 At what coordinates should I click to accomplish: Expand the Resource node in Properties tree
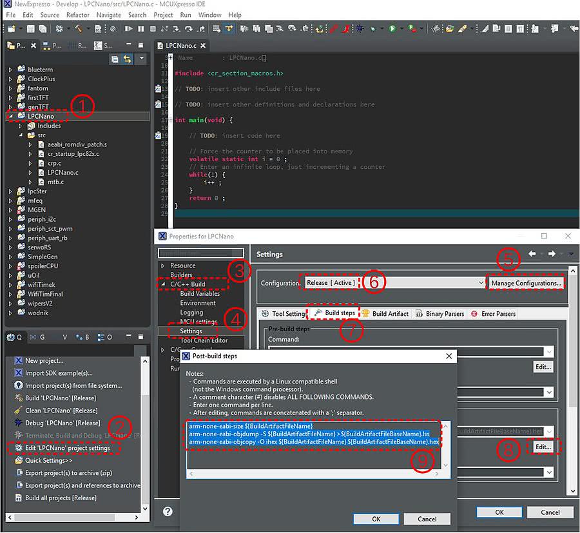click(x=163, y=266)
